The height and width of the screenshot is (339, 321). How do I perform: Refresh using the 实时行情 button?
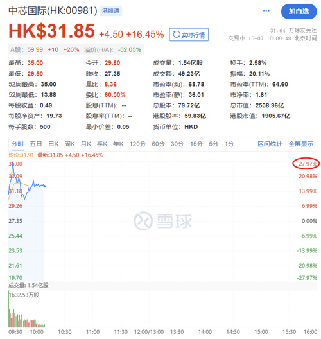(x=189, y=35)
